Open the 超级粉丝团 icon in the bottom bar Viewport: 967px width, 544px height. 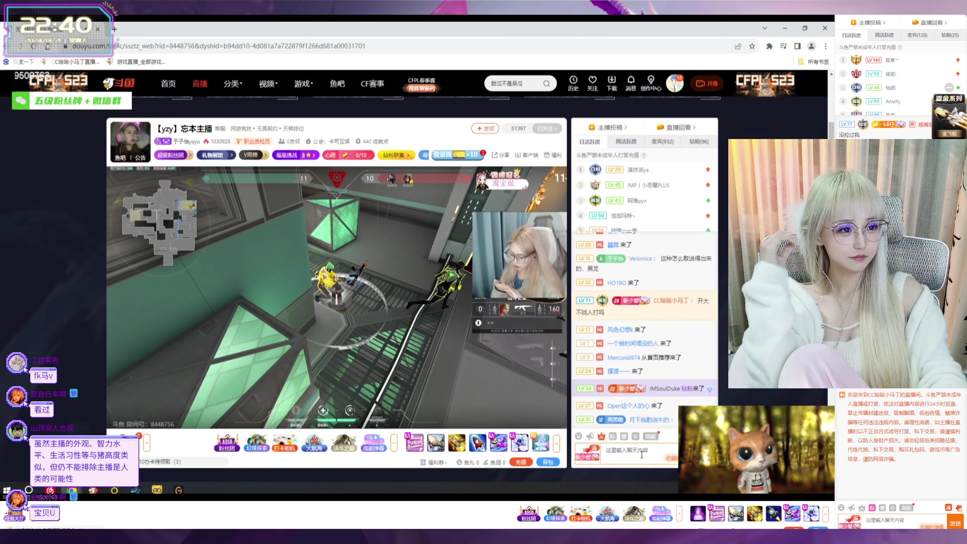tap(528, 514)
